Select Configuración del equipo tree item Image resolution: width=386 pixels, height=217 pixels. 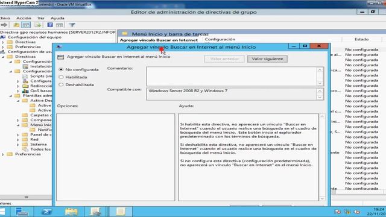(34, 37)
